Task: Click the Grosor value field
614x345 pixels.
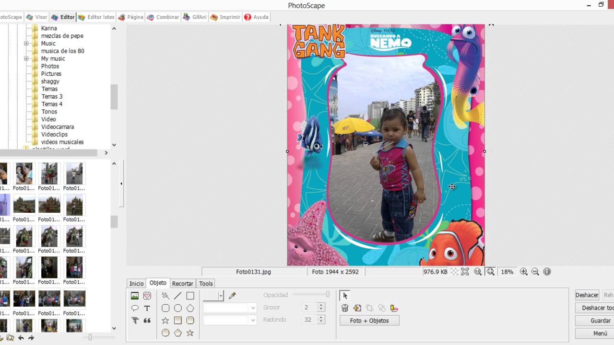Action: (x=310, y=308)
